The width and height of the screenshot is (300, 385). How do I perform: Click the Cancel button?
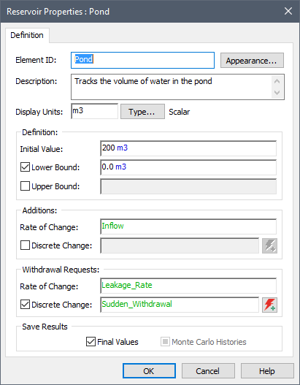pos(208,371)
